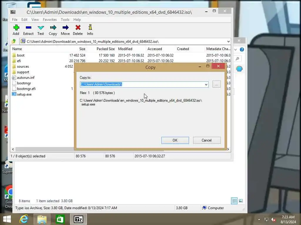Click the network tray icon
Screen dimensions: 301x225
click(x=266, y=219)
